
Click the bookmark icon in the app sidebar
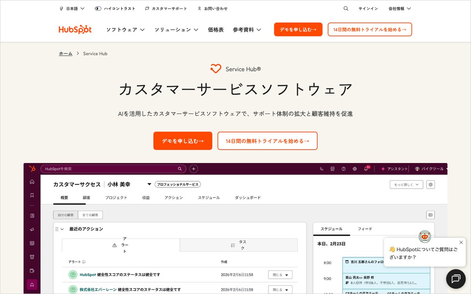(x=32, y=195)
